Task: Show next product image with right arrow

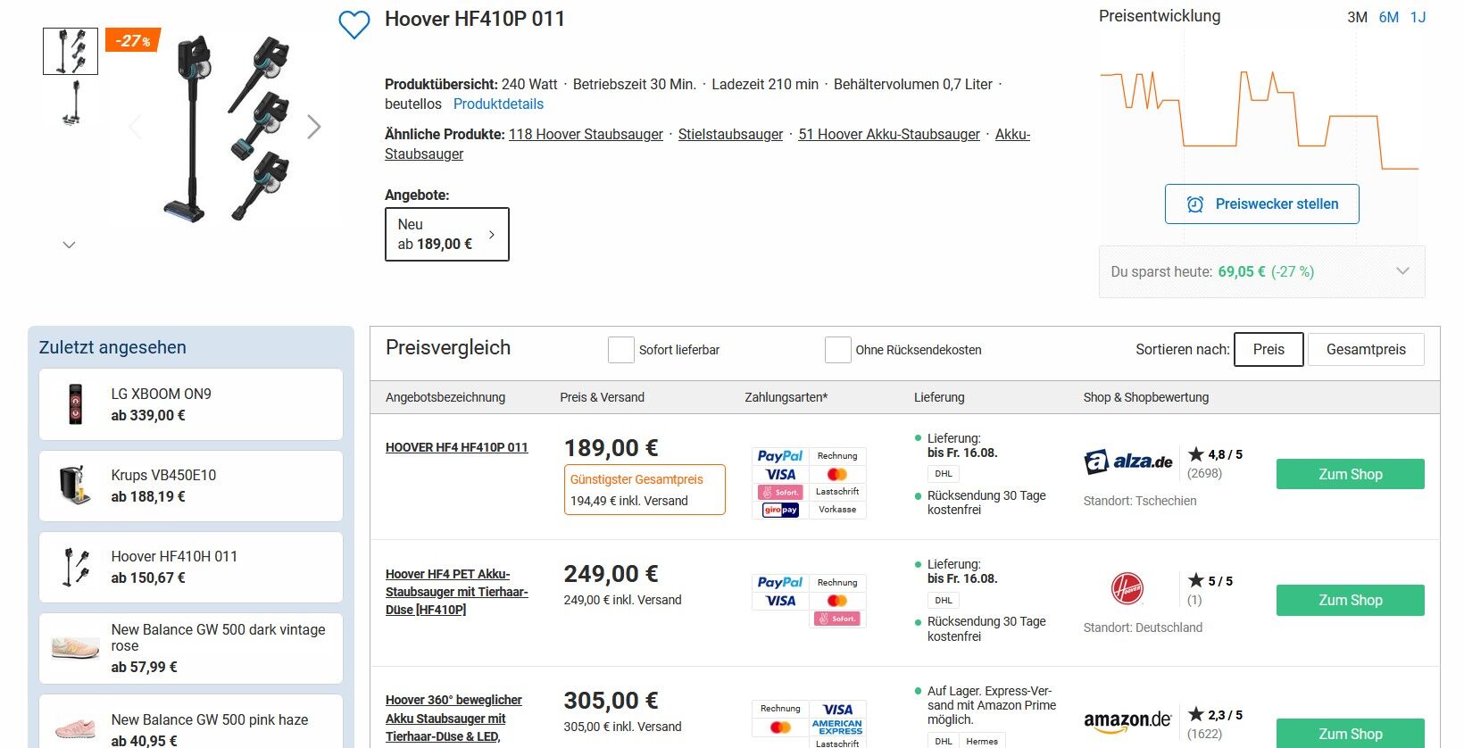Action: coord(313,127)
